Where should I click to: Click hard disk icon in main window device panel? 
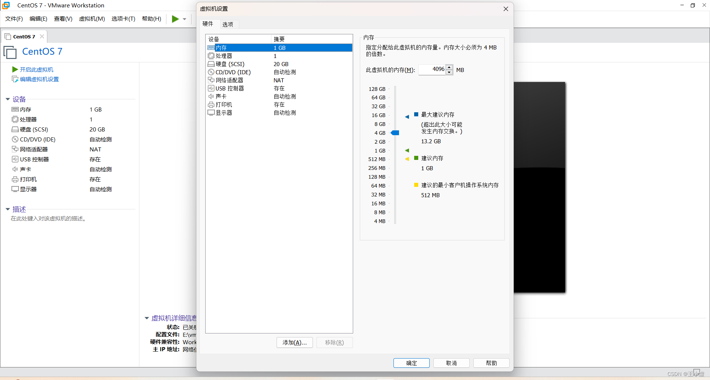(x=15, y=129)
